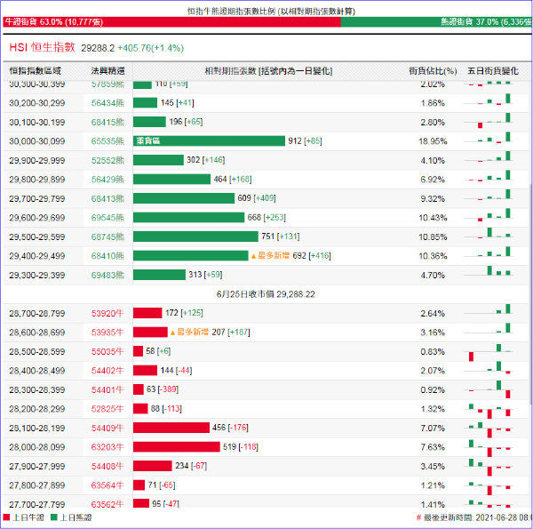Open the 53935牛 warrant link
The width and height of the screenshot is (533, 529).
coord(107,333)
